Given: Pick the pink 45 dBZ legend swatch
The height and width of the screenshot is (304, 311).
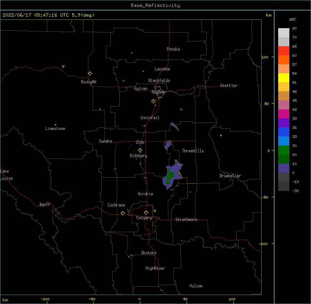Looking at the screenshot, I should 284,105.
